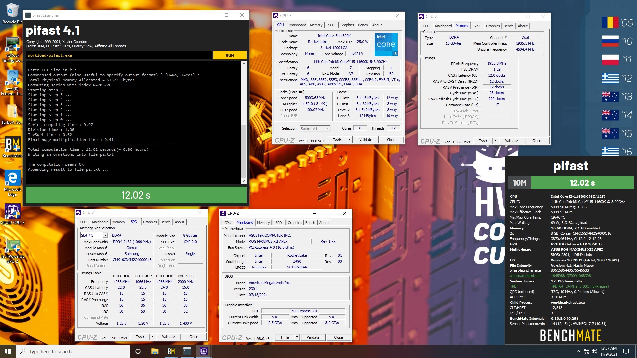Click the green 12.02 s result bar
637x358 pixels.
pos(136,195)
